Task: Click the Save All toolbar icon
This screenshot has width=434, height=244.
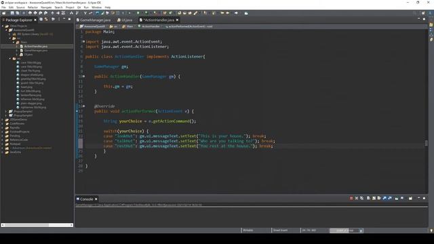Action: pos(18,13)
